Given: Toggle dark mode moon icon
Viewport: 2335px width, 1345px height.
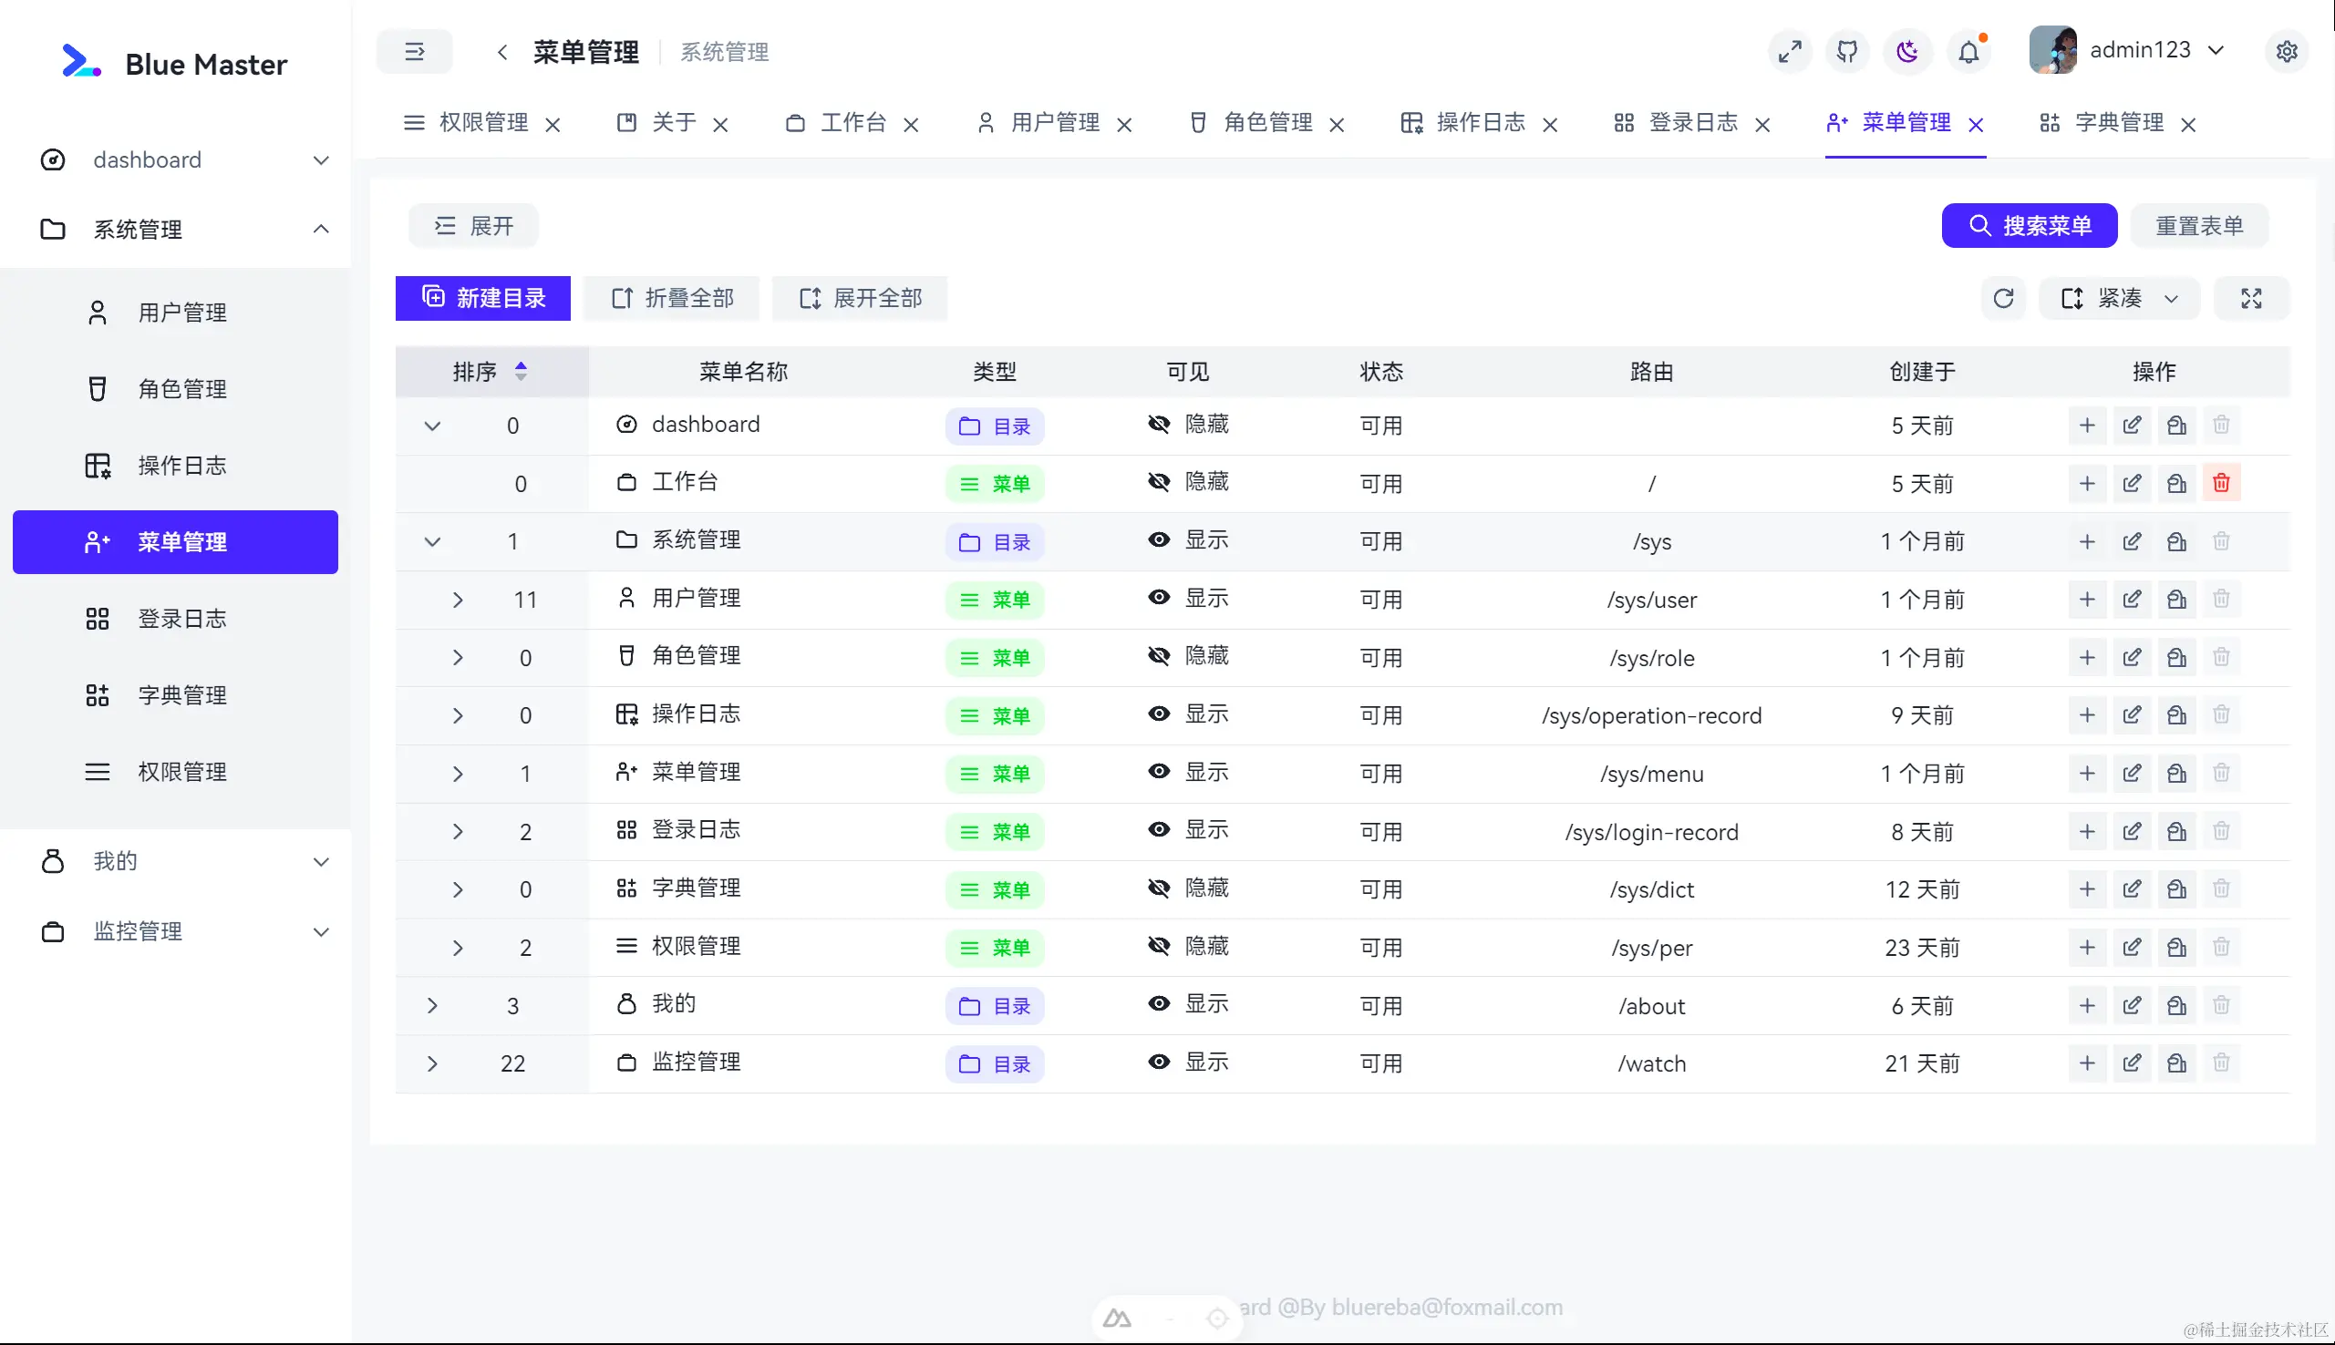Looking at the screenshot, I should point(1908,51).
